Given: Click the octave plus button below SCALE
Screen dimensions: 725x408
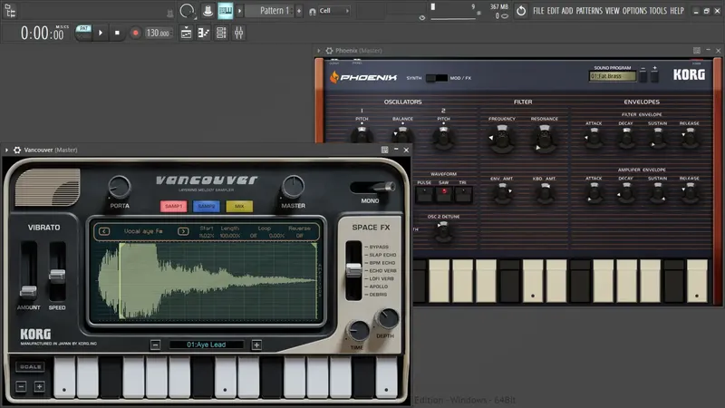Looking at the screenshot, I should (39, 386).
